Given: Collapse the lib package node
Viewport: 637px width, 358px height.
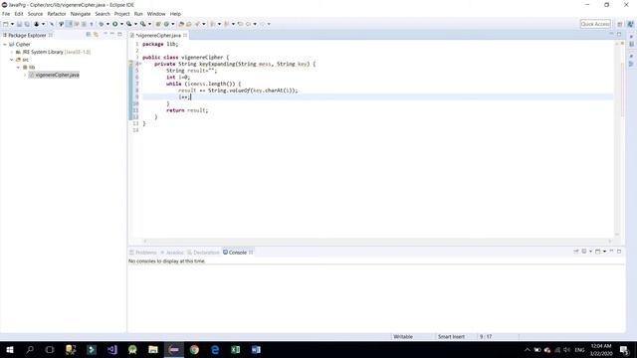Looking at the screenshot, I should (x=18, y=68).
